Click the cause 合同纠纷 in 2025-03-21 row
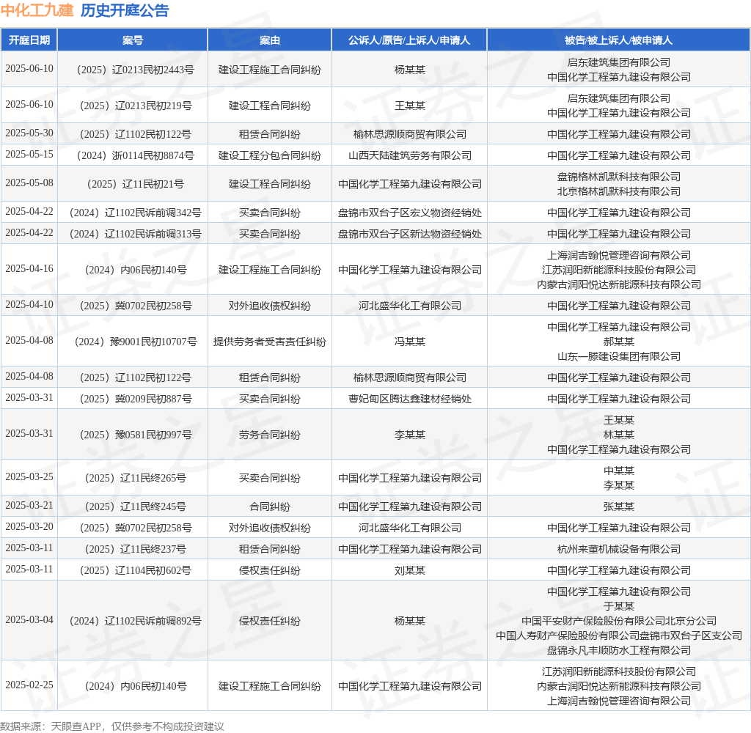Viewport: 751px width, 733px height. click(x=270, y=507)
